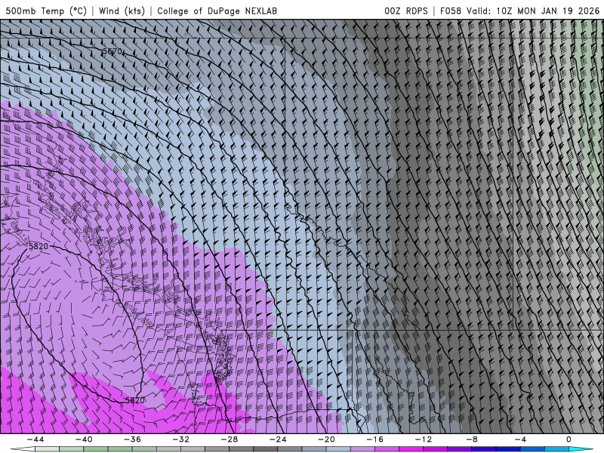Click the '500mb Temp (°C)' title text
604x453 pixels.
click(46, 11)
